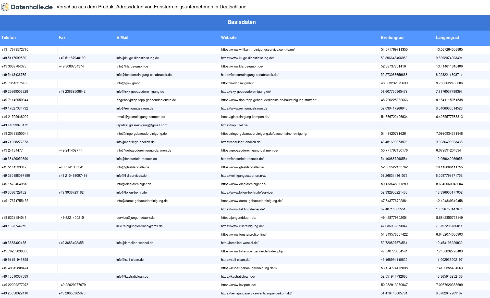Open sky-gebaeudereinigung.de website link
The width and height of the screenshot is (490, 298).
246,92
